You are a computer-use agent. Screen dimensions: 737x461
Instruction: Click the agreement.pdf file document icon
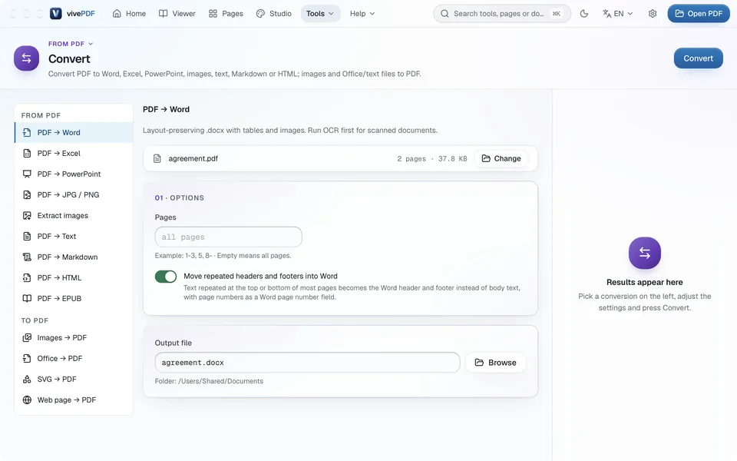click(157, 158)
